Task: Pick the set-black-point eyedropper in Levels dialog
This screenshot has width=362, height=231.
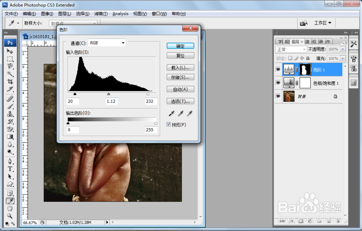Action: (x=171, y=113)
